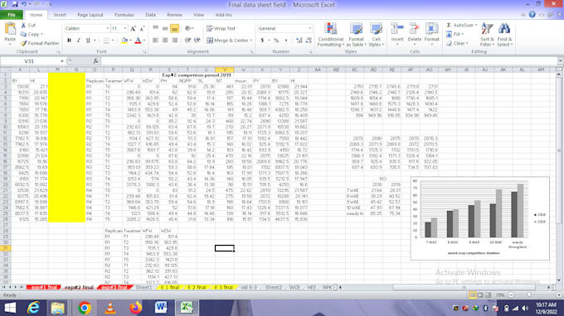Click inside the formula bar
The width and height of the screenshot is (564, 316).
pyautogui.click(x=329, y=61)
